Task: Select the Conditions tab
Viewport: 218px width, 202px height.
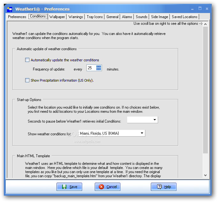Action: click(38, 16)
